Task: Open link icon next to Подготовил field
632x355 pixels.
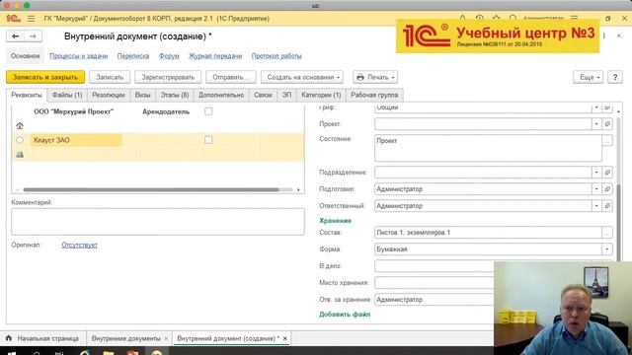Action: 607,188
